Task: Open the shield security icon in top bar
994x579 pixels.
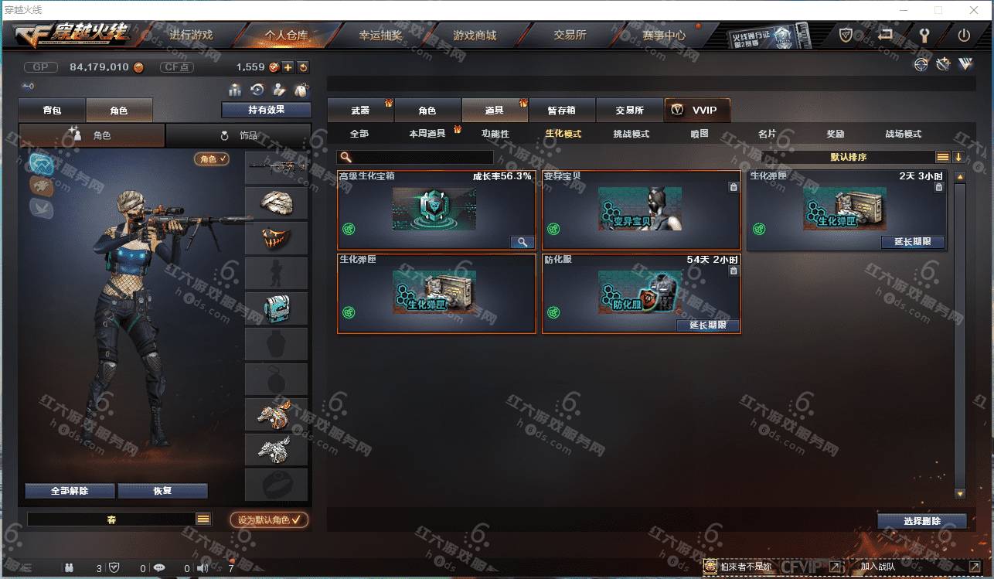Action: click(x=846, y=36)
